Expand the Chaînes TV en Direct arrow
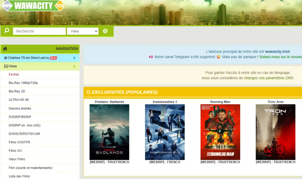302x179 pixels. (74, 58)
